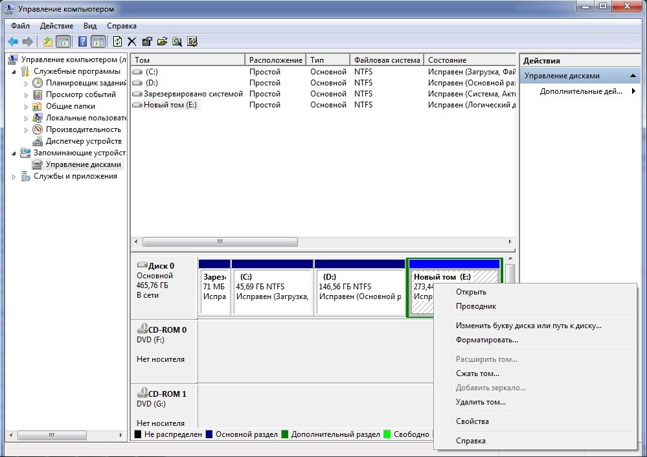The height and width of the screenshot is (457, 647).
Task: Open the Дополнительные действия submenu arrow
Action: click(x=633, y=91)
